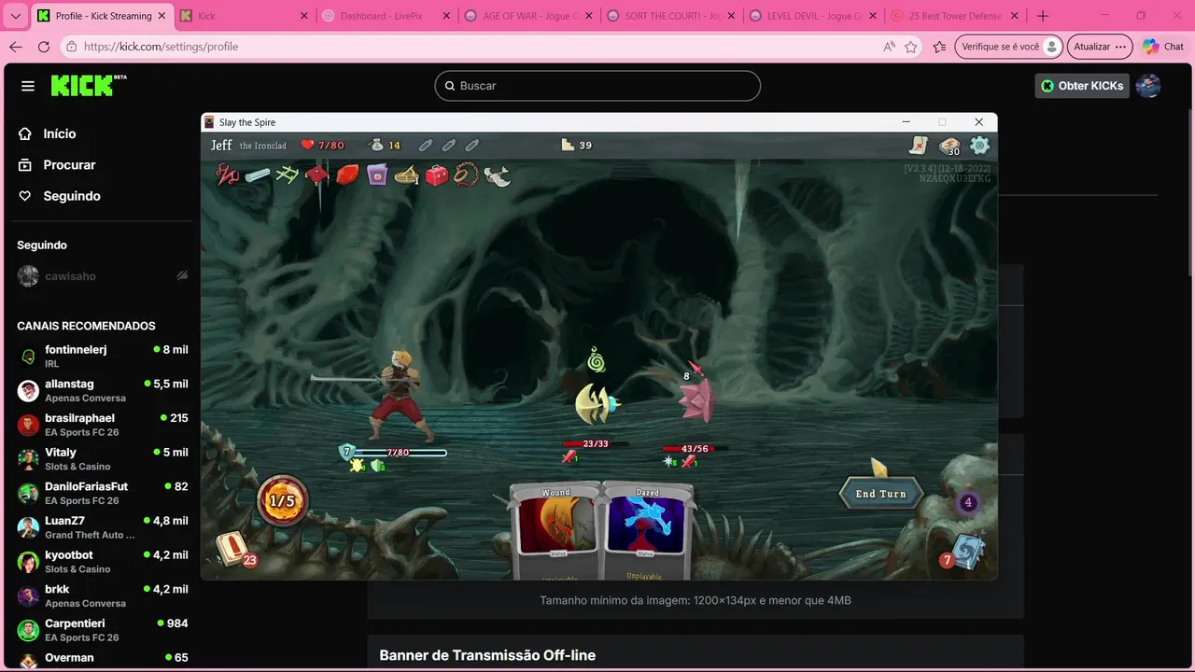Click the third empty potion slot

tap(471, 145)
